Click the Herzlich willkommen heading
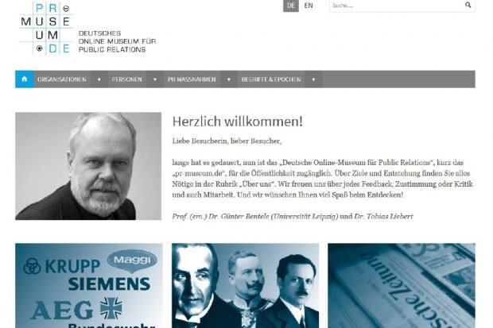 (238, 122)
